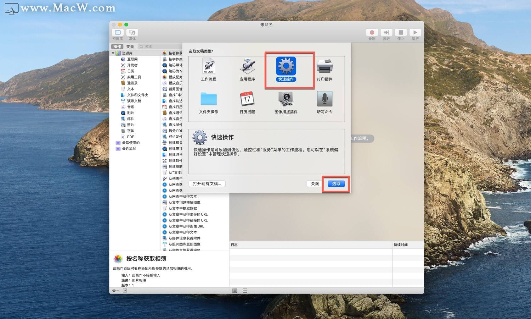The width and height of the screenshot is (531, 319).
Task: Collapse the 资源库 tree in sidebar
Action: (113, 53)
